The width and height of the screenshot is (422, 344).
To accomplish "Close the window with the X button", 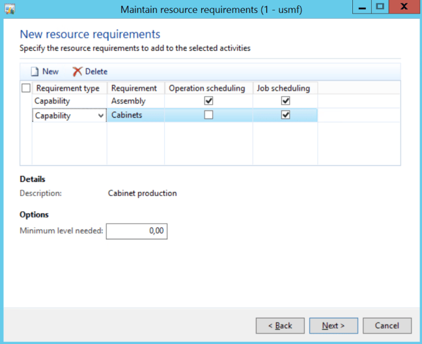I will point(404,7).
